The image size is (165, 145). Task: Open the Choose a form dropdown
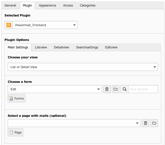[x=55, y=89]
